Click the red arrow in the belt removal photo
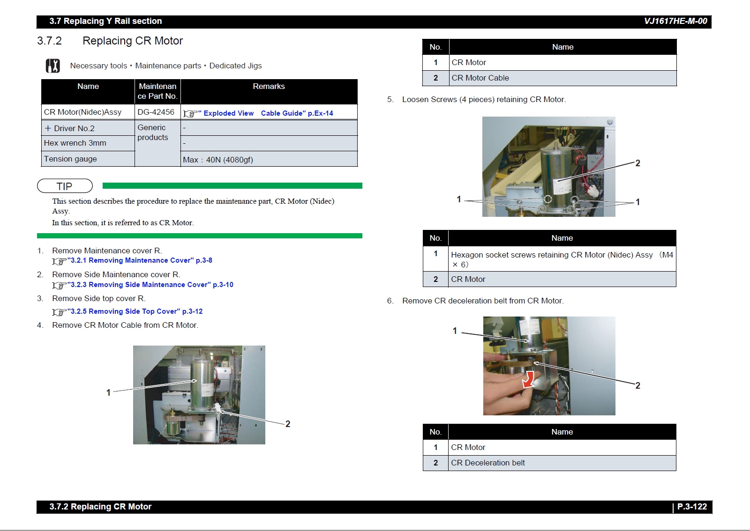The height and width of the screenshot is (531, 750). click(x=529, y=379)
